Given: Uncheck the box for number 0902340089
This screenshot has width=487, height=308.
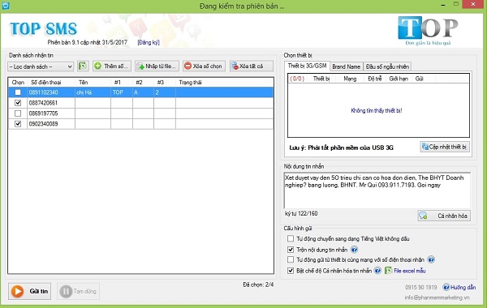Looking at the screenshot, I should (x=18, y=124).
